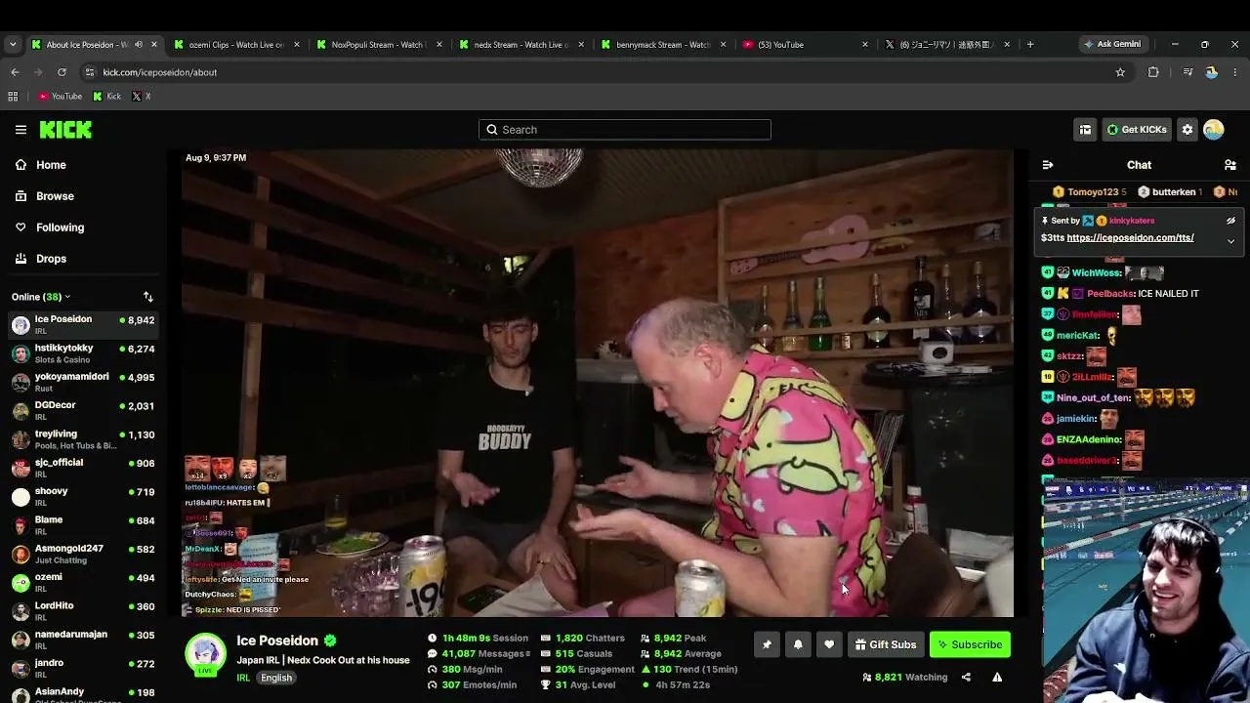This screenshot has width=1250, height=703.
Task: Open the Kick sidebar hamburger menu
Action: [21, 129]
